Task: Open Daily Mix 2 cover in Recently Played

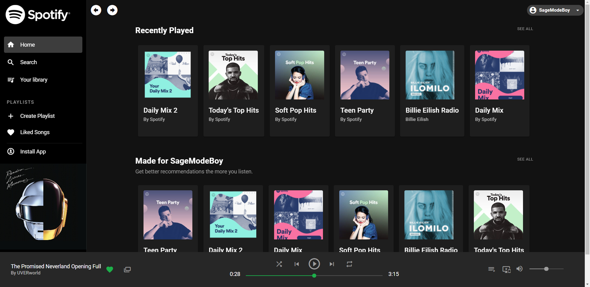Action: tap(168, 75)
